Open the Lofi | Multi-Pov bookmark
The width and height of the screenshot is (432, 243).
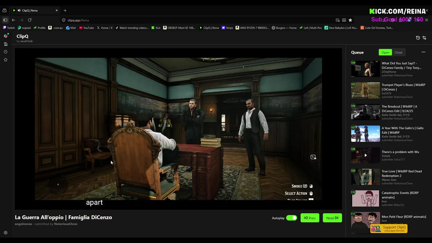click(x=310, y=28)
